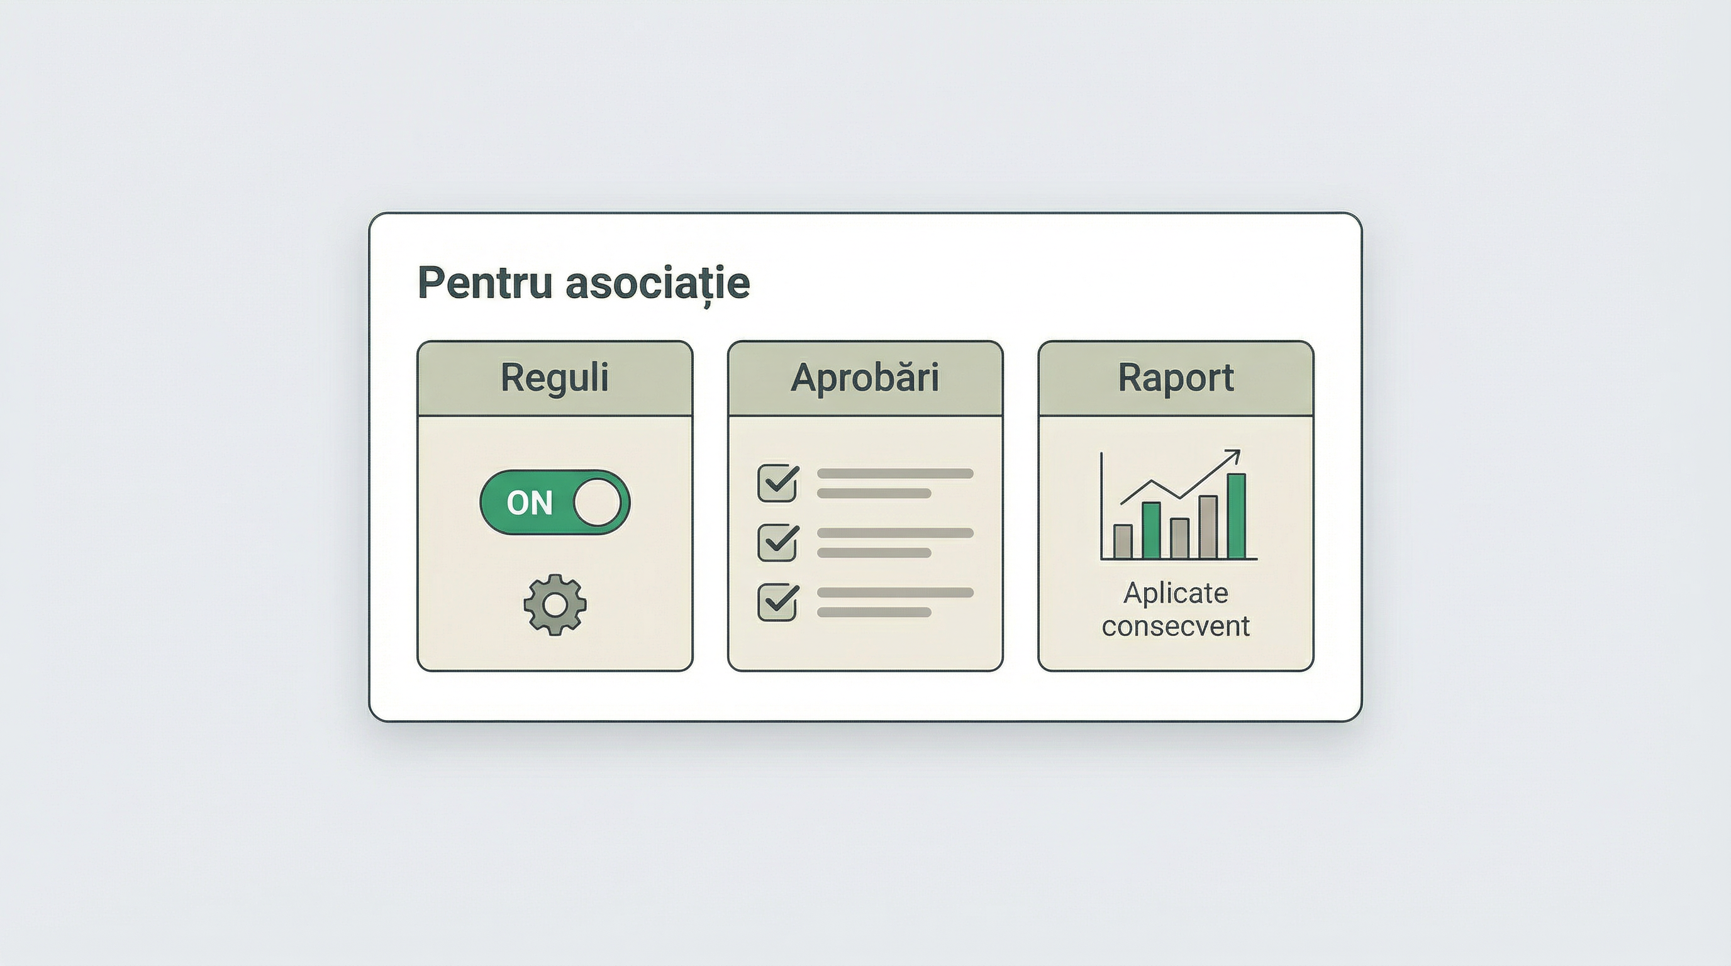Click the middle short gray bar in chart
1731x966 pixels.
(x=1179, y=538)
